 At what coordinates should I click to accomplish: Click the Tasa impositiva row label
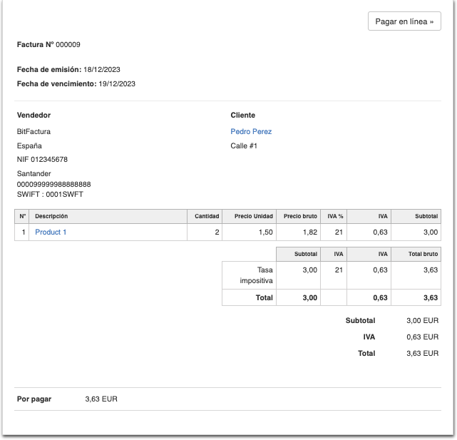click(257, 275)
